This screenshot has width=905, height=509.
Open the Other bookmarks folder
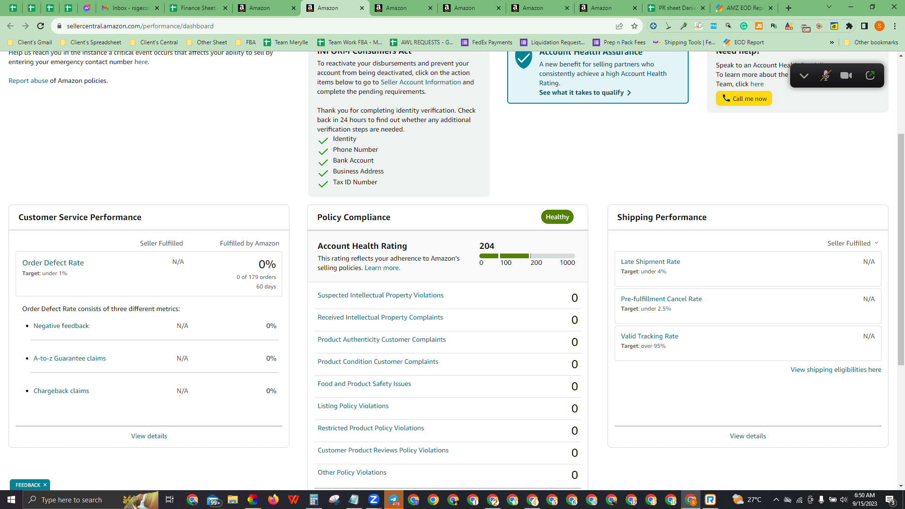(871, 42)
